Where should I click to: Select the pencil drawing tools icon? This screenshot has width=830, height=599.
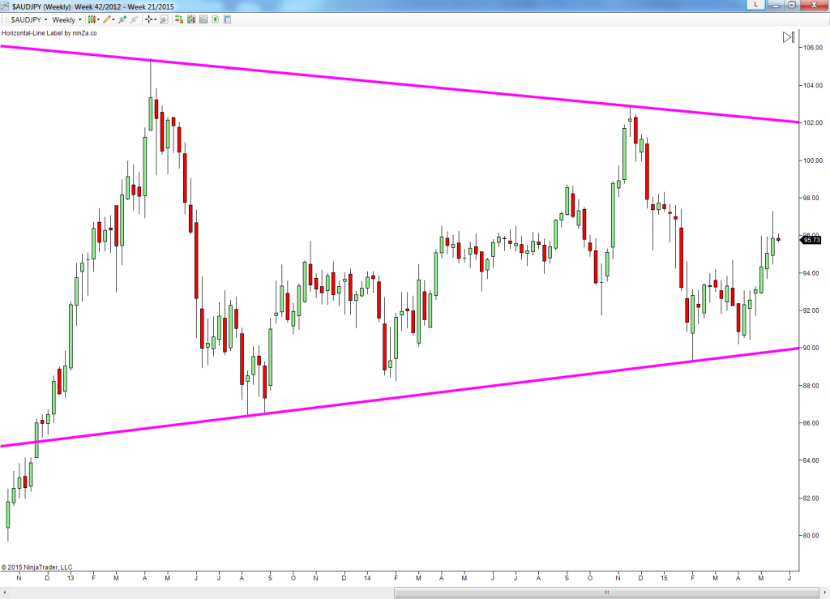coord(107,19)
